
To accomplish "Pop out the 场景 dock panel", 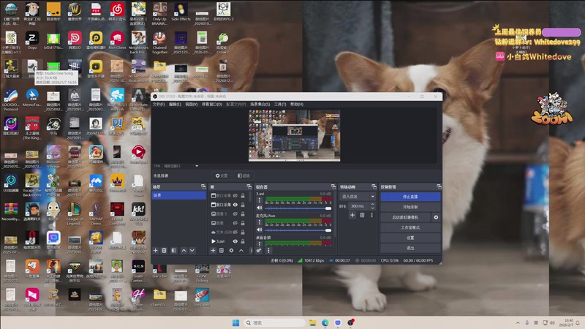I will pyautogui.click(x=203, y=186).
